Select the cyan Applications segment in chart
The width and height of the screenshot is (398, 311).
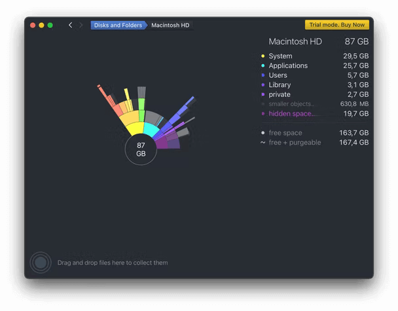click(151, 130)
